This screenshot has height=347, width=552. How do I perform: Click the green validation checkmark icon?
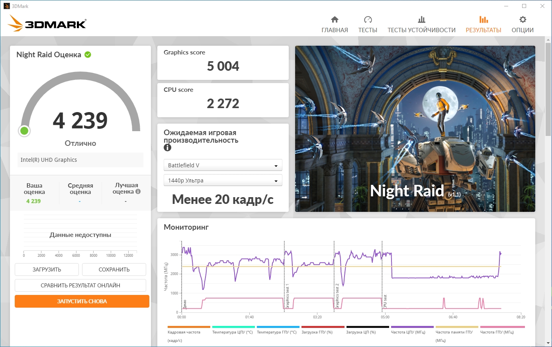[x=88, y=54]
